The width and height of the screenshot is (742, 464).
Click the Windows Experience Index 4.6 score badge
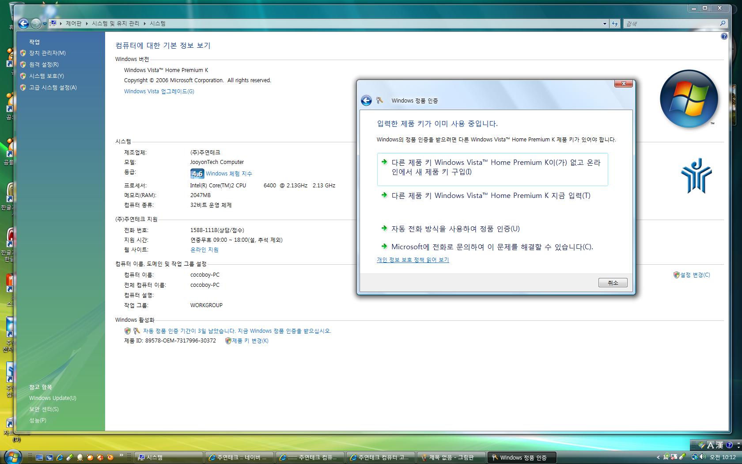pyautogui.click(x=197, y=174)
